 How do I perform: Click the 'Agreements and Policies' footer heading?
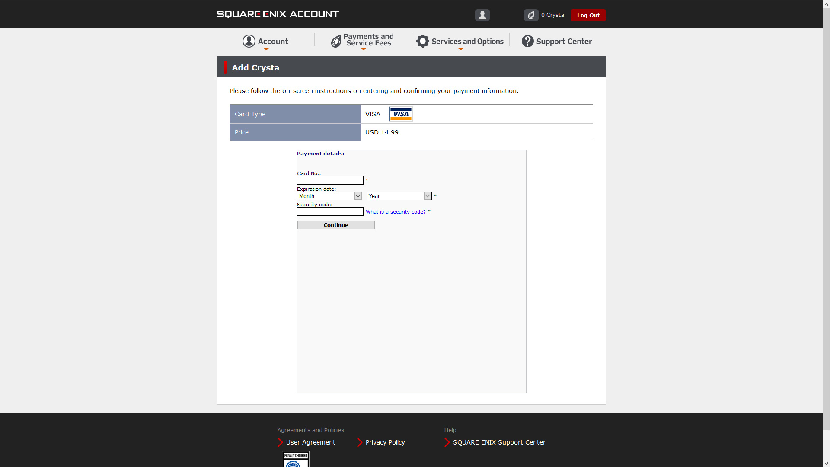point(310,430)
